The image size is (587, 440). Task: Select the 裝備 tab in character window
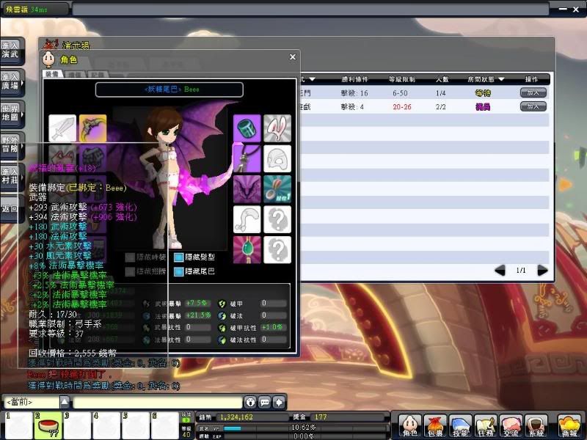(x=53, y=75)
